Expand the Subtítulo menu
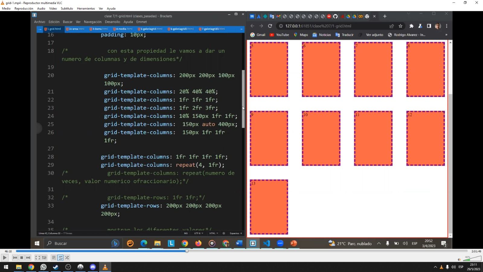This screenshot has height=272, width=483. tap(67, 8)
